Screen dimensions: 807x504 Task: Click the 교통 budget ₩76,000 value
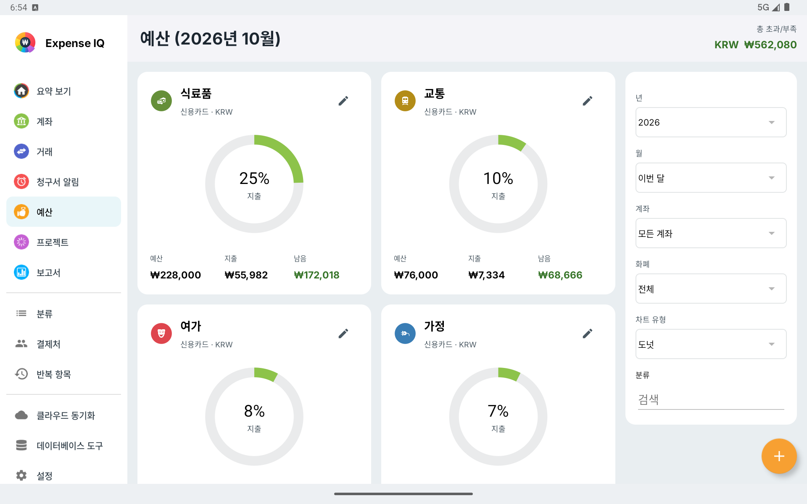tap(416, 275)
